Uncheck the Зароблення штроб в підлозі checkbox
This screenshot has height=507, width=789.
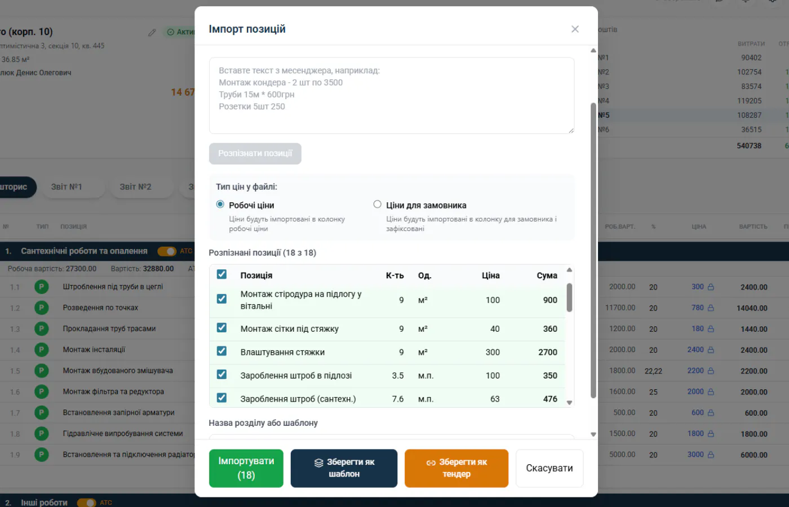pos(222,375)
